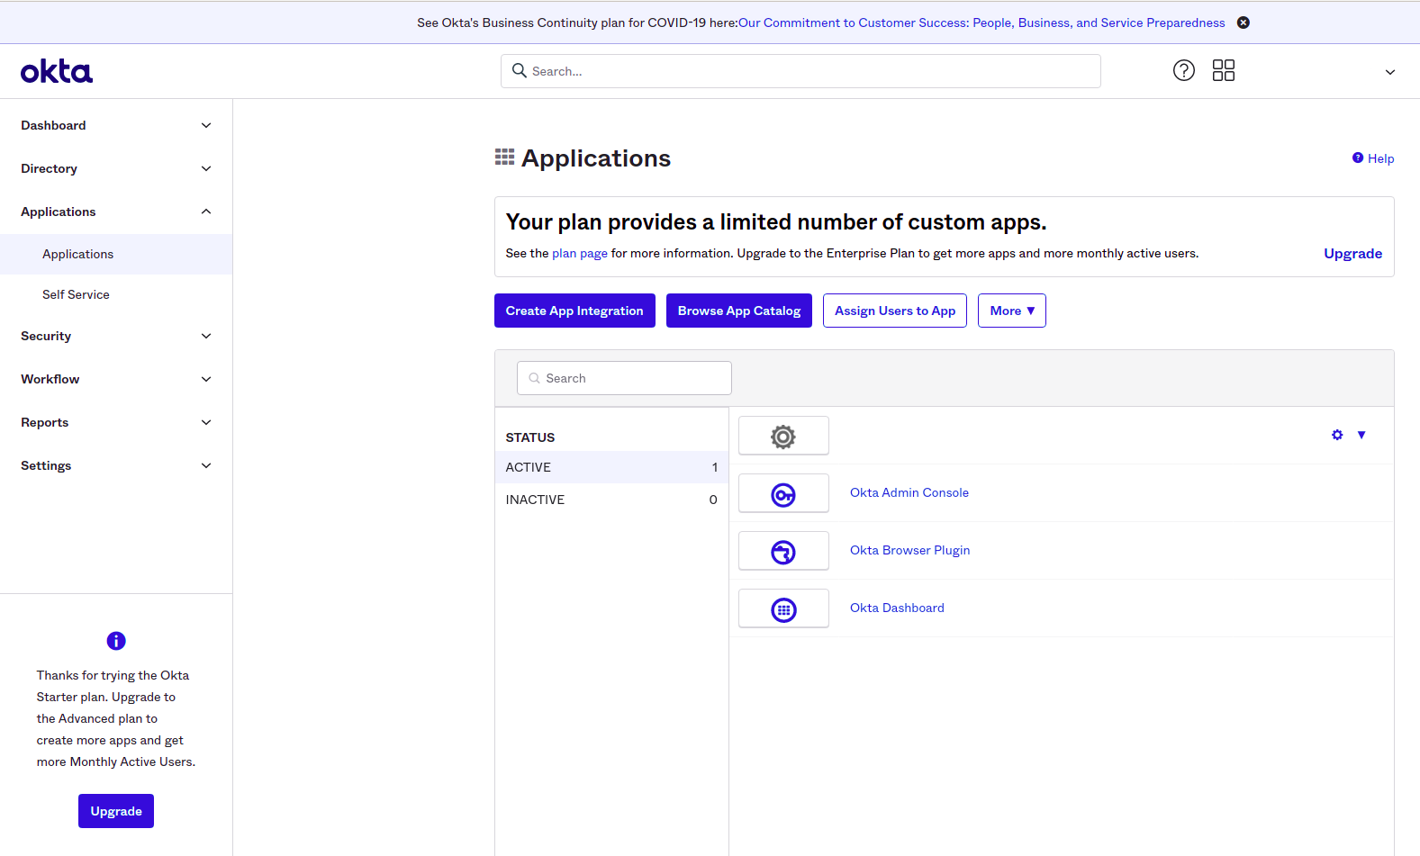Click the top global search field
The image size is (1420, 856).
tap(800, 71)
